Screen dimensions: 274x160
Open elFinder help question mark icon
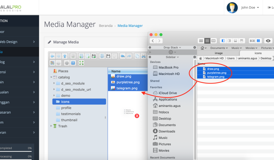tap(73, 63)
